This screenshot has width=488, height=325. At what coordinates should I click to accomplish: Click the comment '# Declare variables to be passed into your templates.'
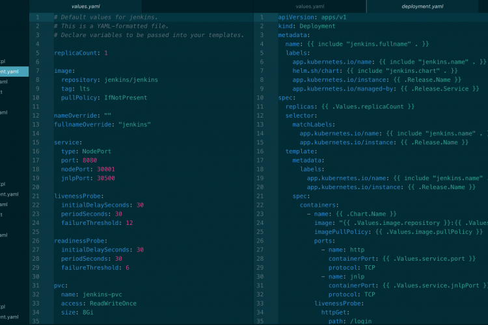click(x=149, y=35)
